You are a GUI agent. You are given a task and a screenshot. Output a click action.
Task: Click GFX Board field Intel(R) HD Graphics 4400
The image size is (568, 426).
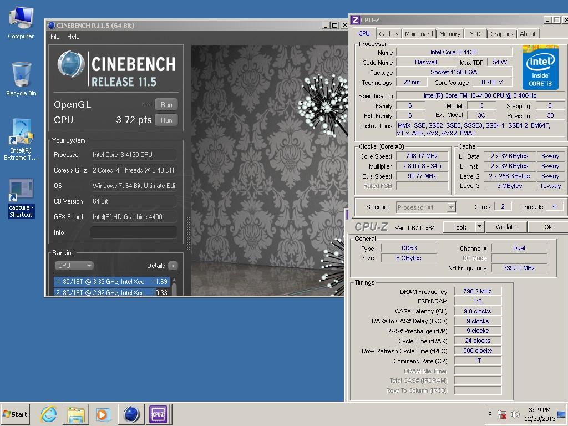coord(133,217)
